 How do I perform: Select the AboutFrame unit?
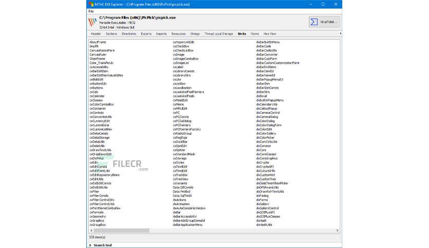(98, 42)
